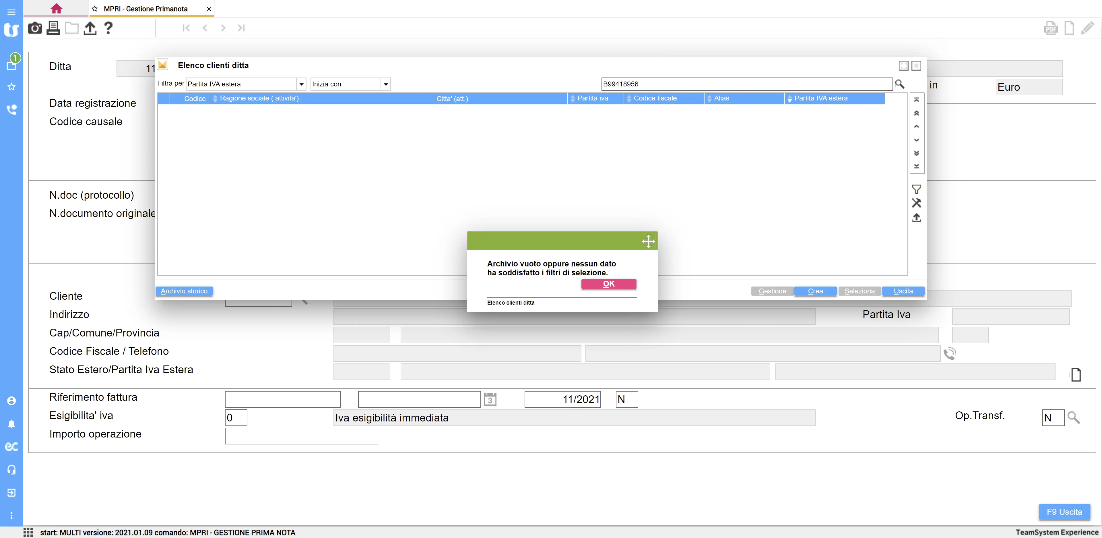The image size is (1102, 538).
Task: Click the question mark help icon
Action: tap(108, 28)
